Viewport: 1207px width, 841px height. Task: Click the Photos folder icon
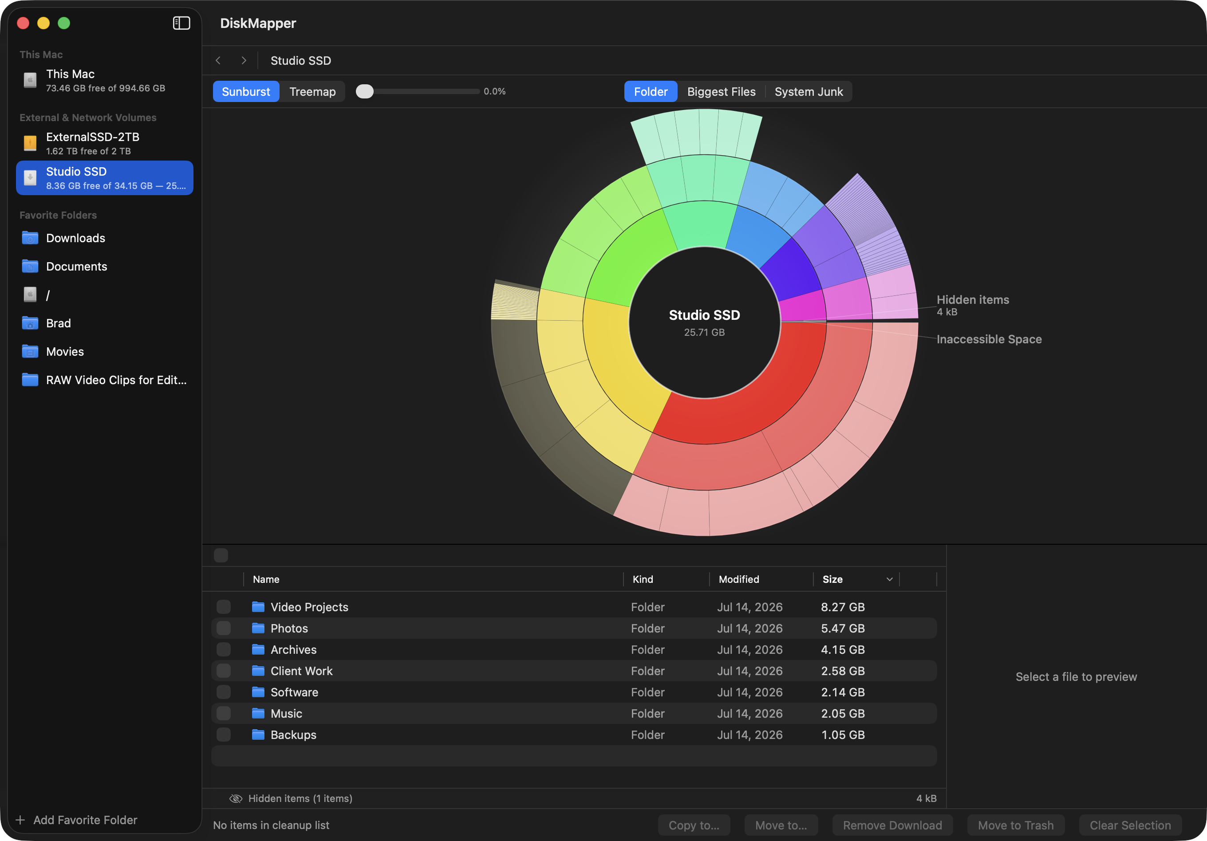[257, 628]
